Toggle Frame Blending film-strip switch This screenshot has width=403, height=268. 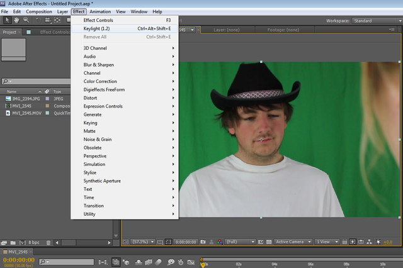point(149,262)
